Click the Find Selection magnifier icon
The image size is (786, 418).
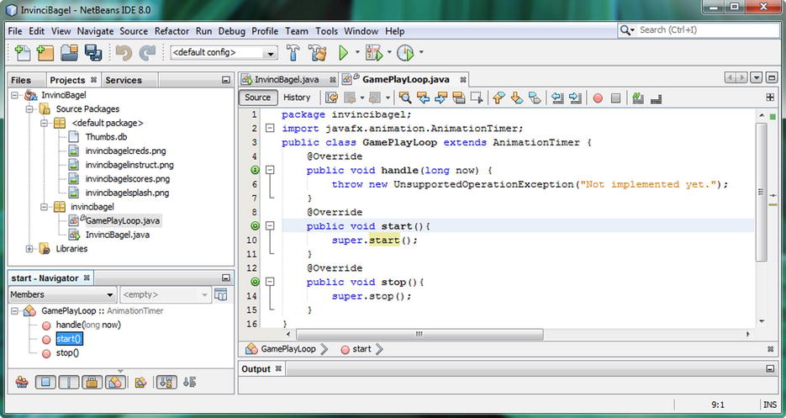point(405,98)
